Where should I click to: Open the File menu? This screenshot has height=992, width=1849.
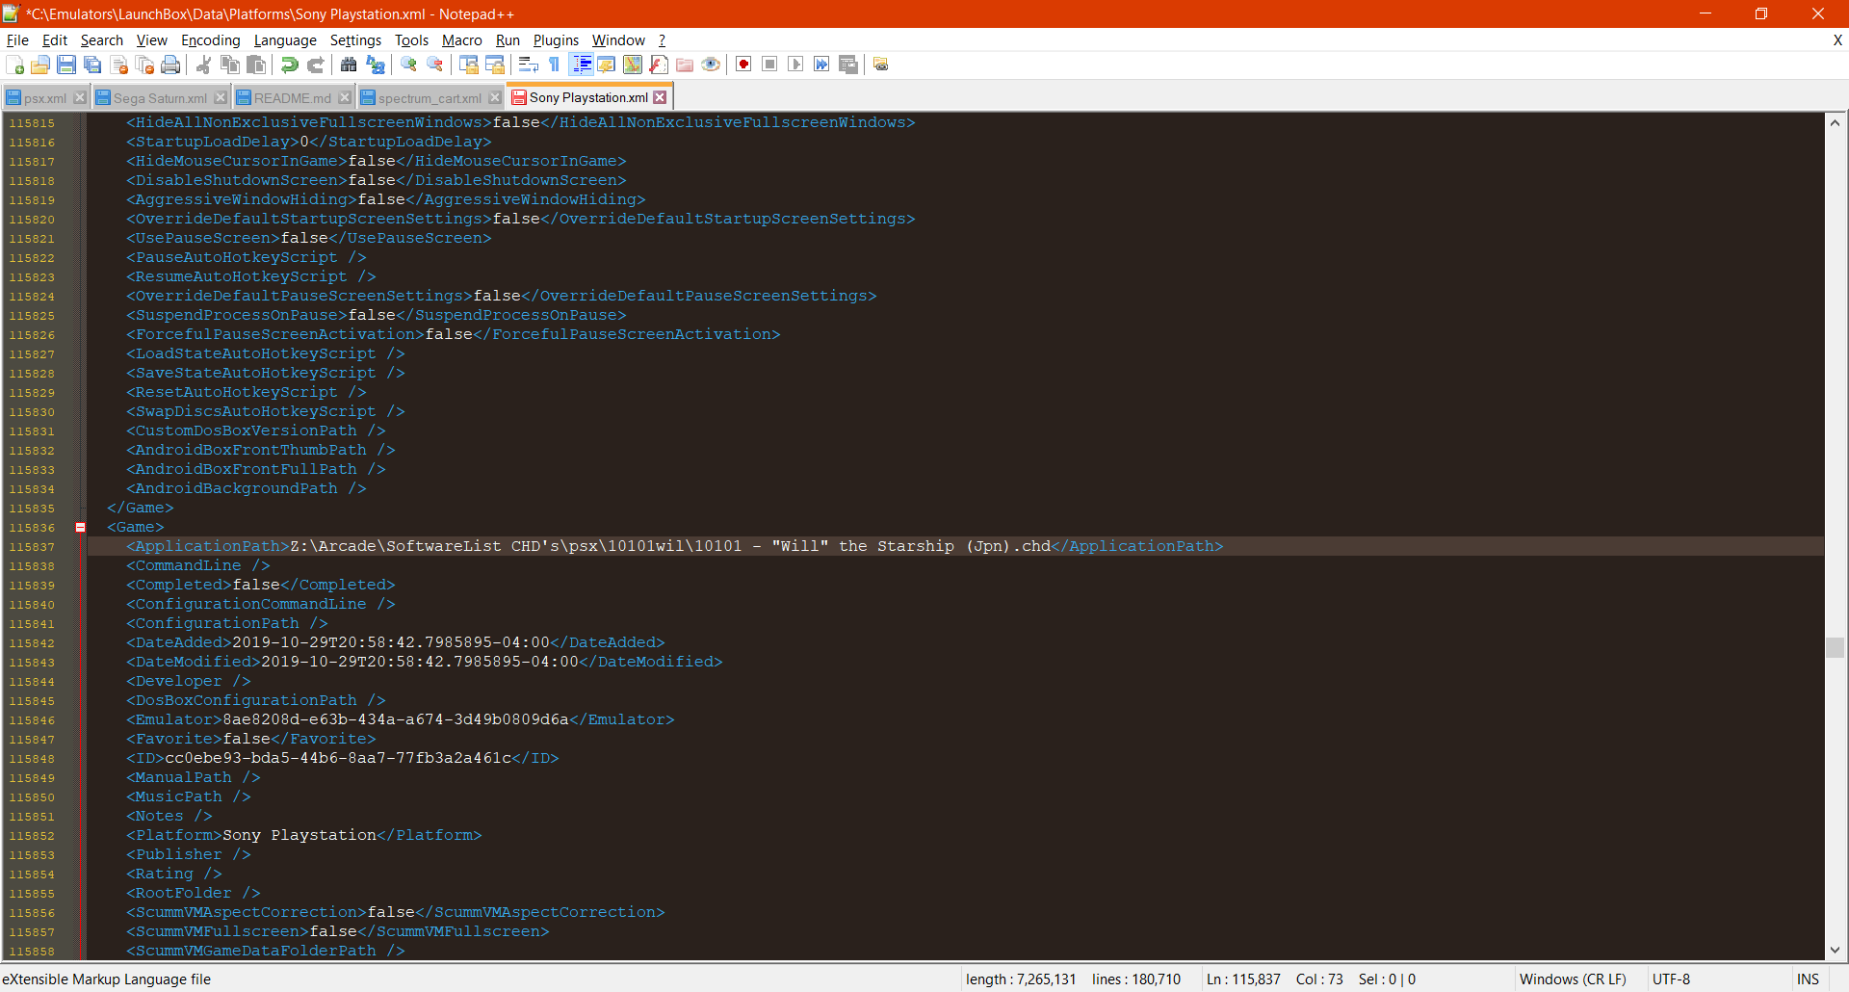click(17, 40)
